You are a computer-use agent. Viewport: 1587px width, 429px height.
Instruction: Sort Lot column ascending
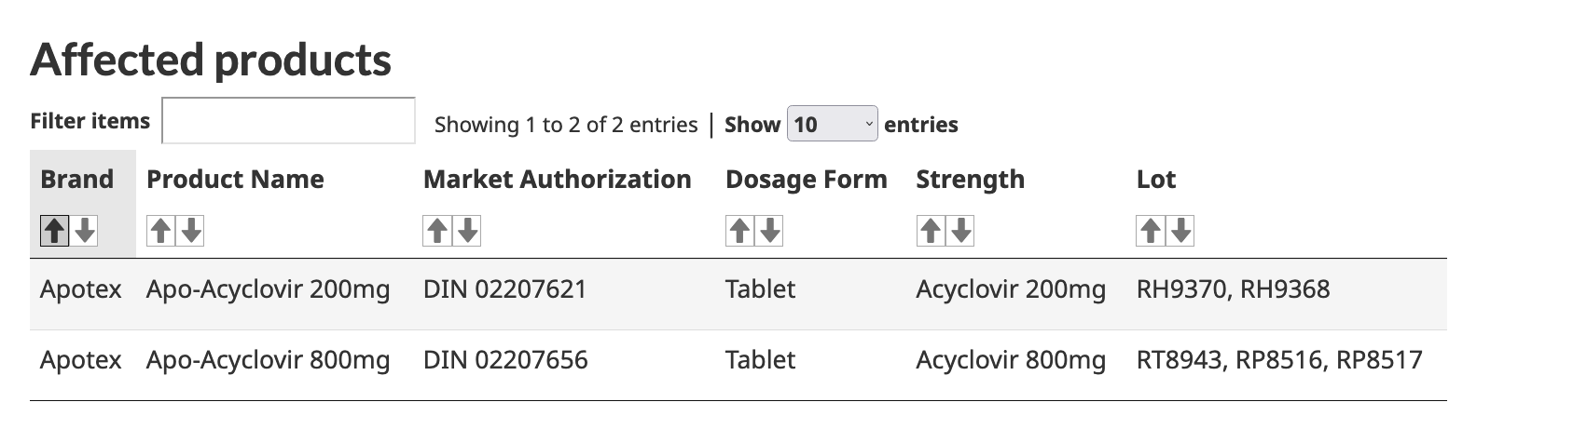[1151, 230]
